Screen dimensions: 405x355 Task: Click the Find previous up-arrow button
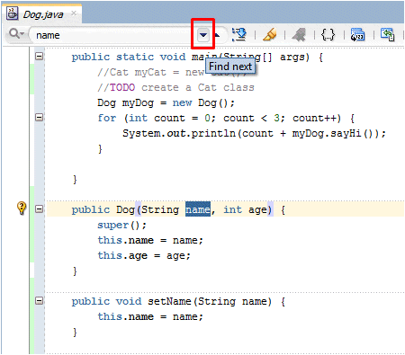pyautogui.click(x=217, y=35)
